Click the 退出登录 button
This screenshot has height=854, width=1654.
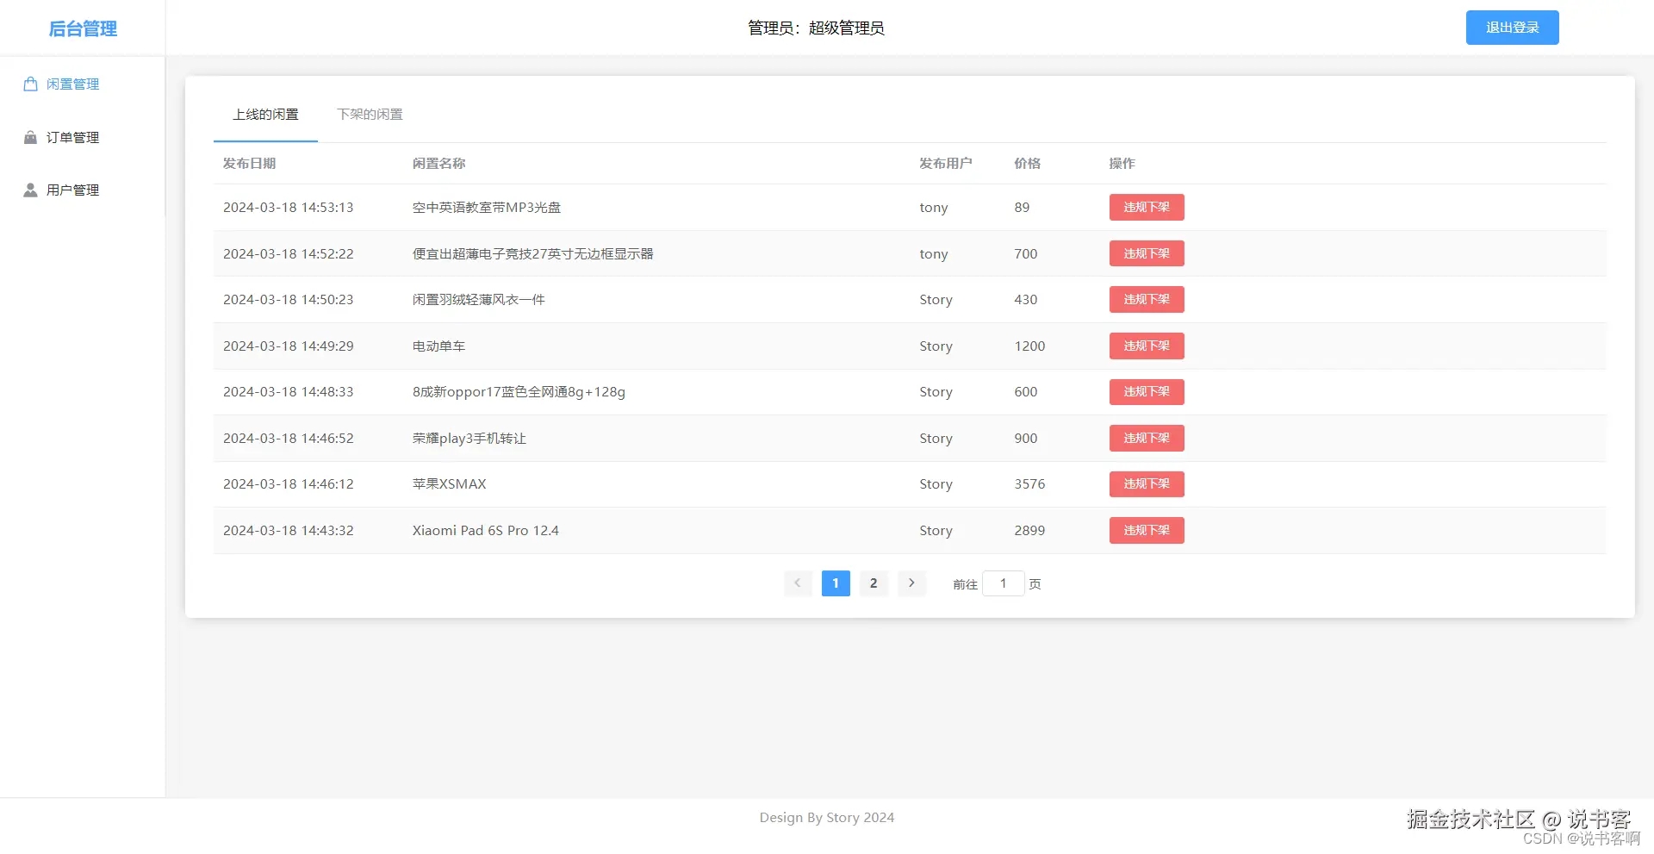1511,27
